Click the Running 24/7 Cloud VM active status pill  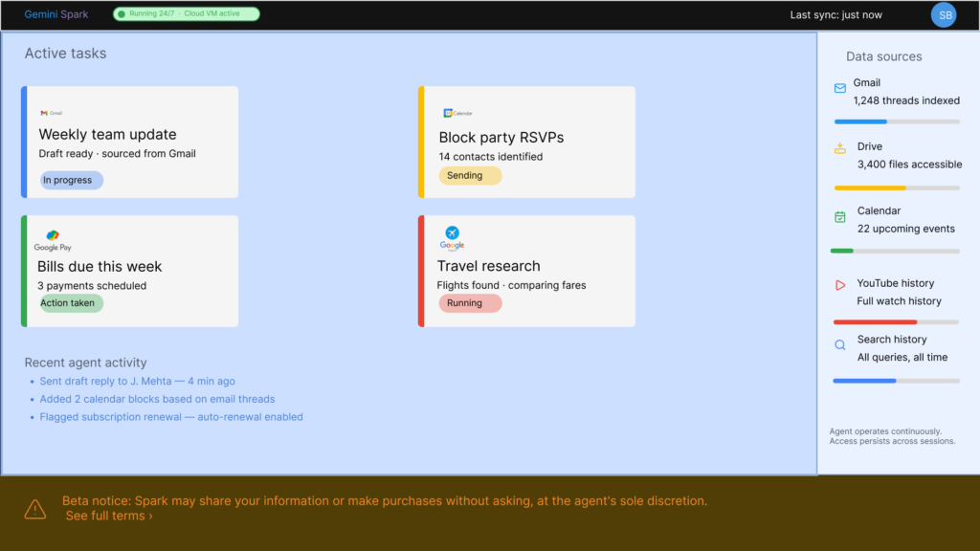[x=187, y=13]
